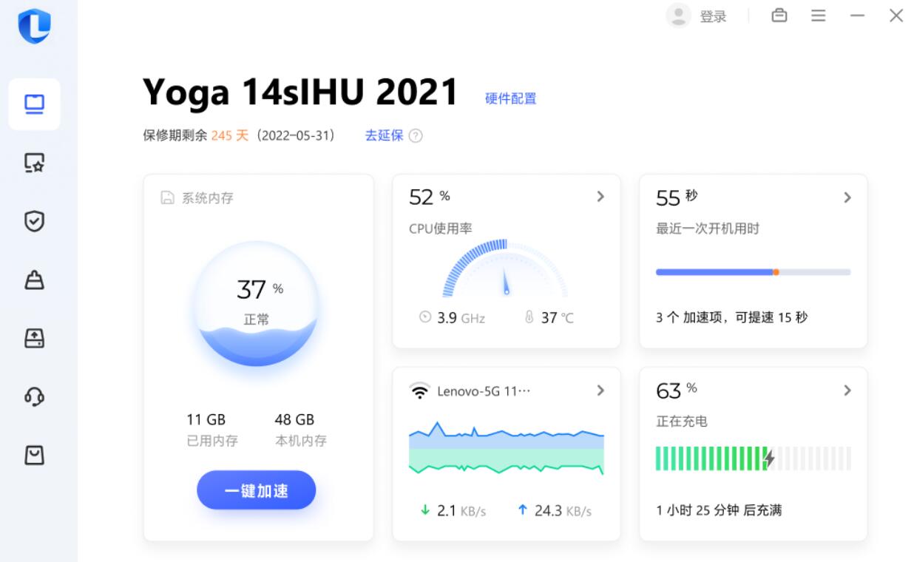Expand the CPU使用率 card arrow
This screenshot has width=914, height=562.
click(600, 197)
